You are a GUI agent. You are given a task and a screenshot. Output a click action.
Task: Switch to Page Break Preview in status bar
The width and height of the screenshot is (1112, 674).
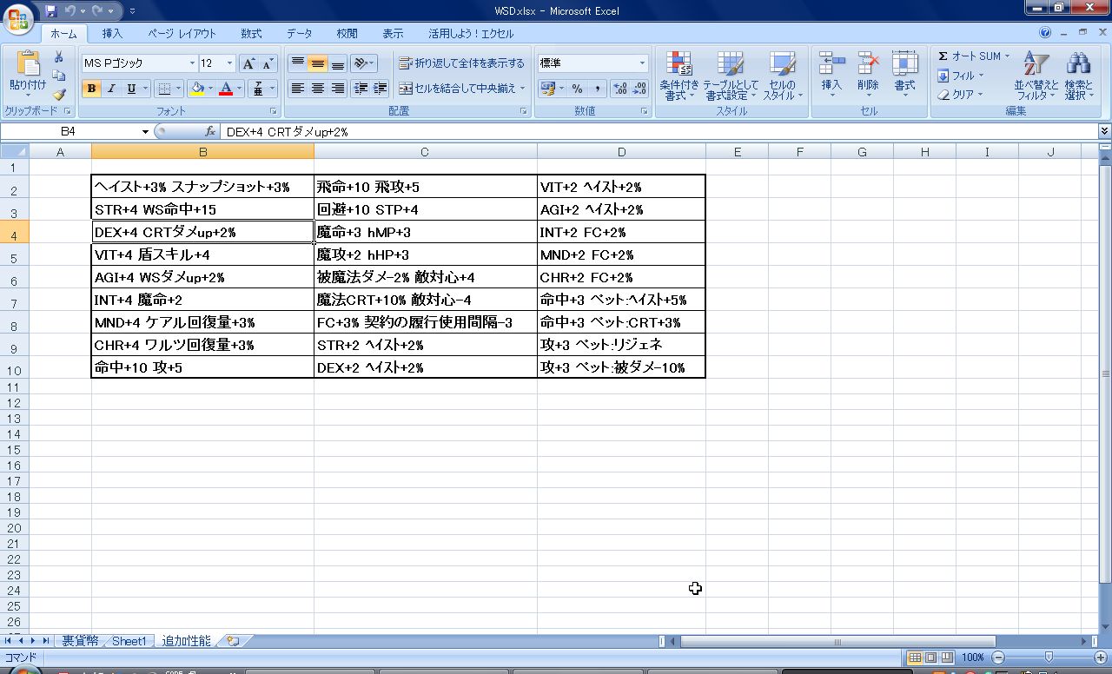point(946,657)
